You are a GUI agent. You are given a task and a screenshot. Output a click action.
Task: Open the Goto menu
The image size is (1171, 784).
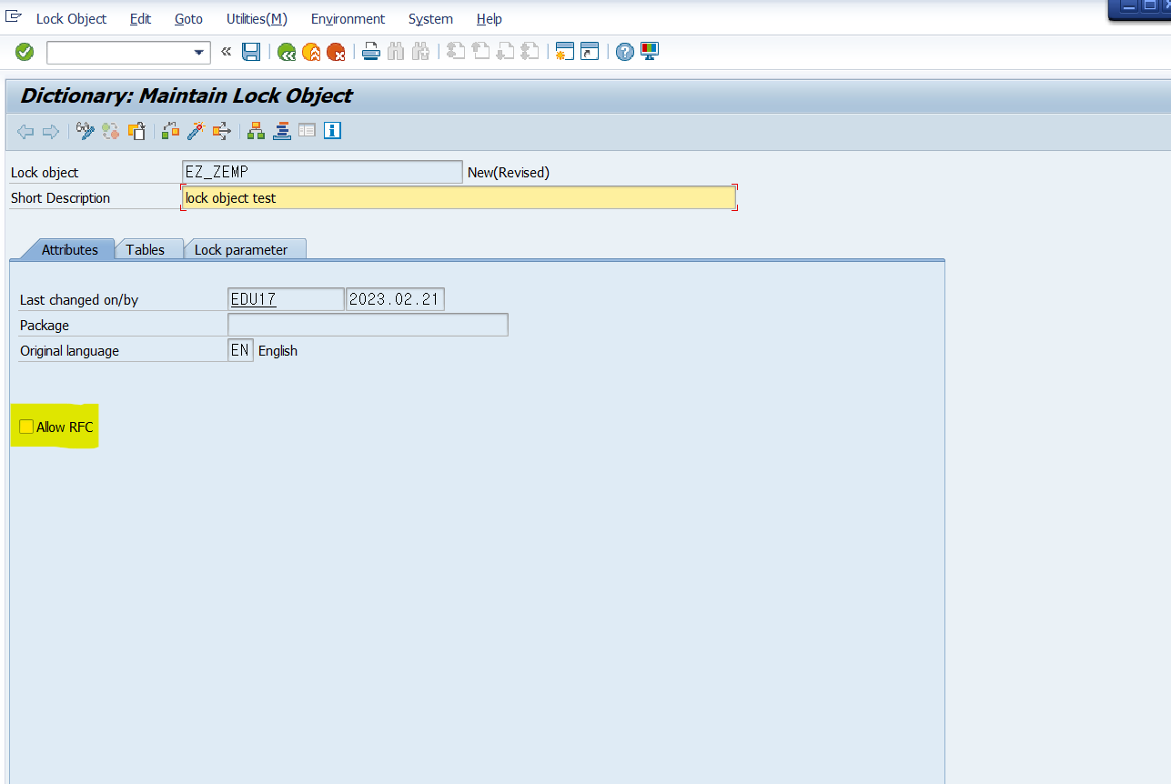(x=188, y=18)
